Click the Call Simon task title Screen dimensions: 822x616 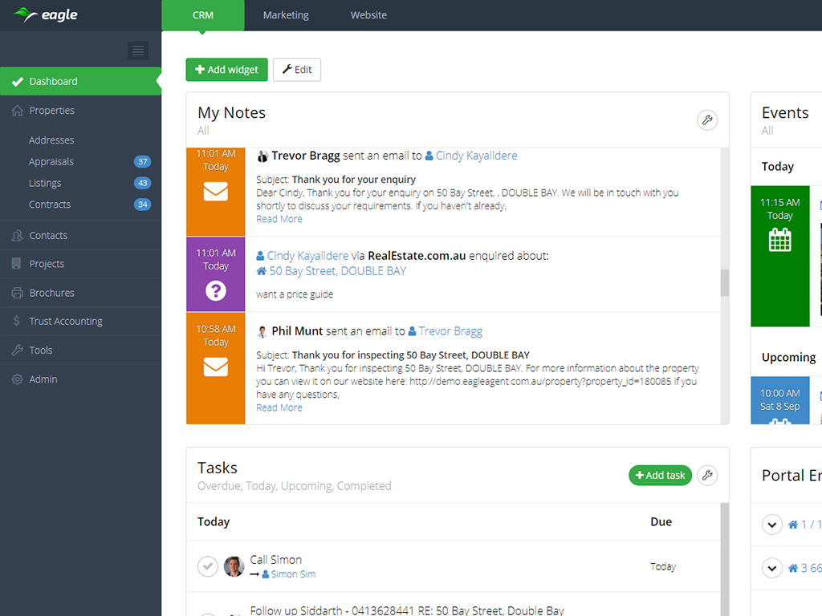point(276,559)
